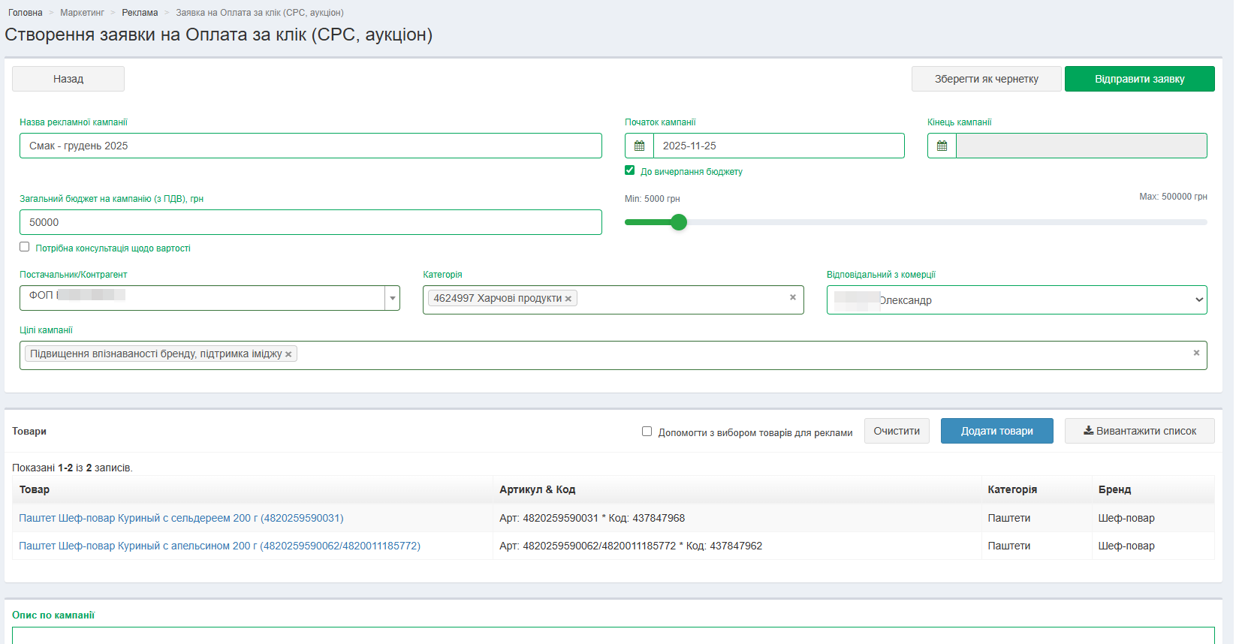The width and height of the screenshot is (1236, 644).
Task: Click calendar icon for campaign end date
Action: 942,146
